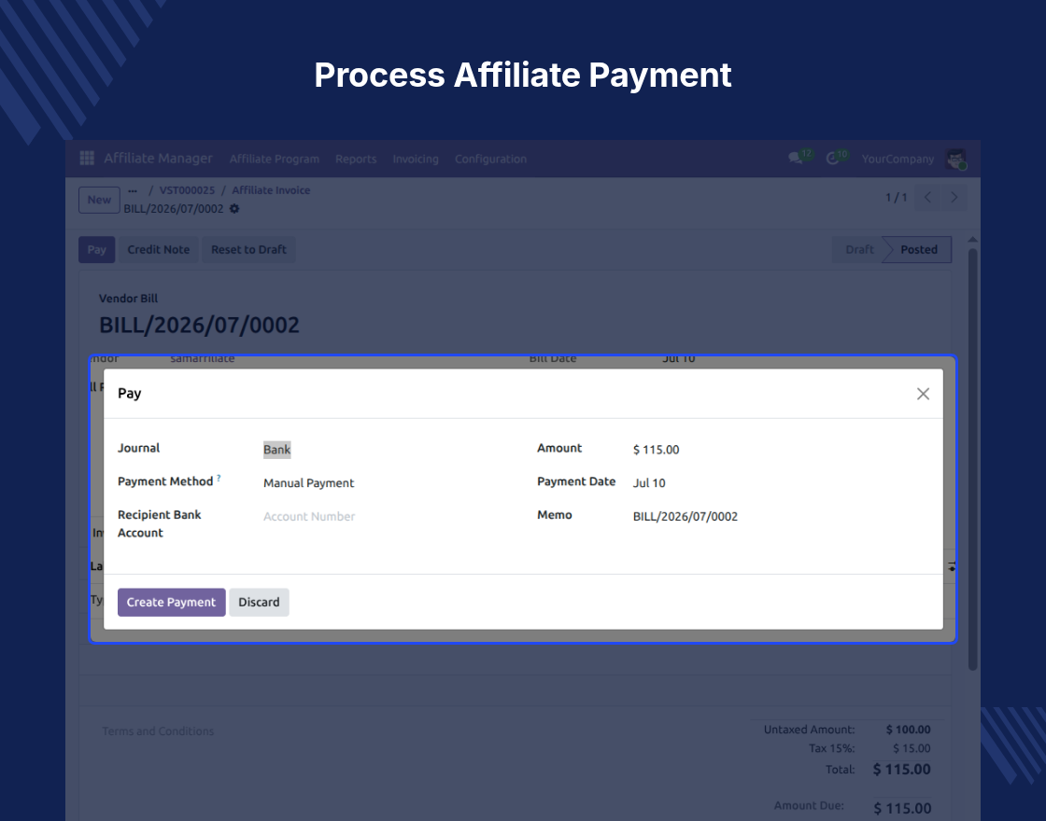Expand the breadcrumb ellipsis
This screenshot has height=821, width=1046.
click(x=133, y=190)
